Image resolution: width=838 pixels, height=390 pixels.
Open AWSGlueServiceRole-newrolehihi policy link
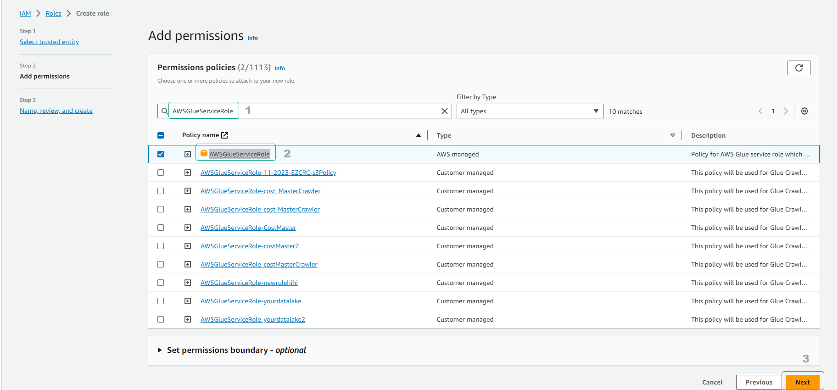[249, 283]
